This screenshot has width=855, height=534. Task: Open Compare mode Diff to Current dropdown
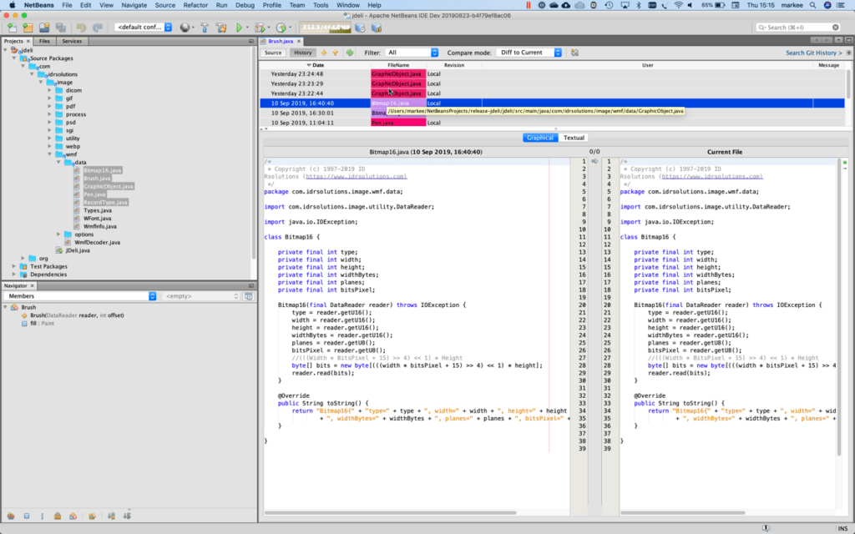pos(529,53)
